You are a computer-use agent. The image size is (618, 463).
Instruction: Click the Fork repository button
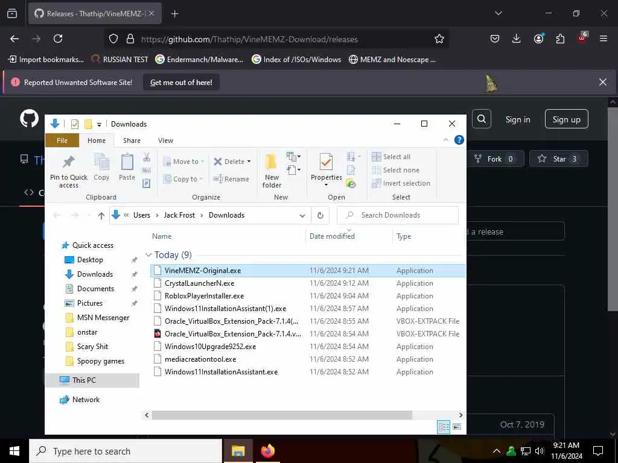click(495, 159)
